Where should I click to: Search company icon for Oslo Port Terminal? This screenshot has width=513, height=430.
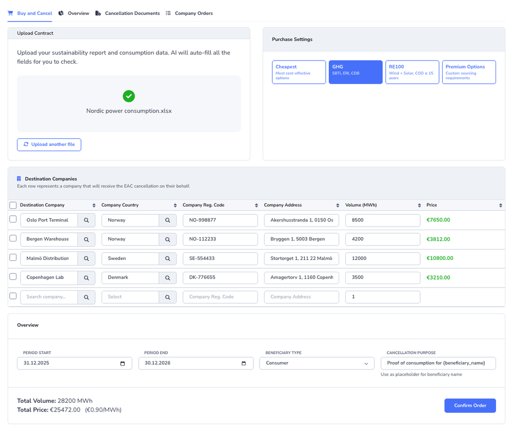point(86,220)
